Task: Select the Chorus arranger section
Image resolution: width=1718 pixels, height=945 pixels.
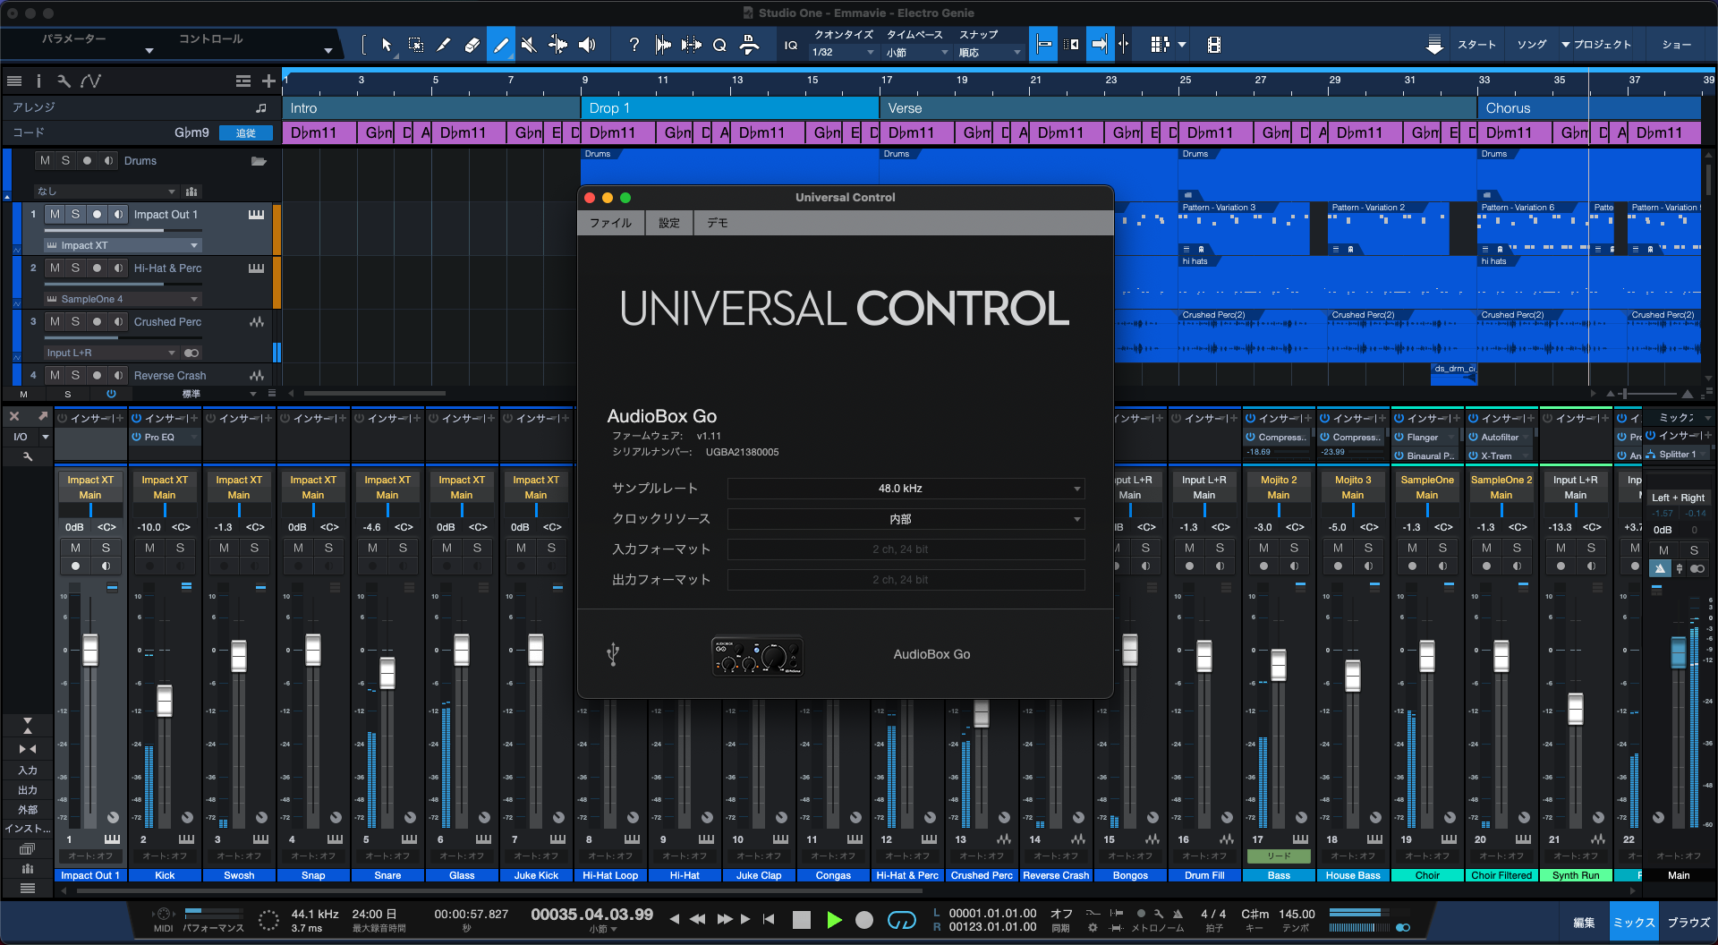Action: tap(1588, 108)
